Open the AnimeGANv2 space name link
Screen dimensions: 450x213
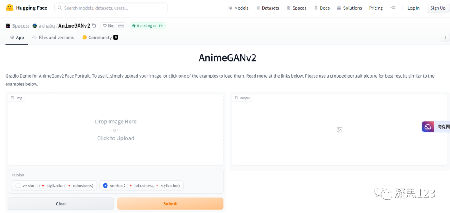(x=74, y=26)
